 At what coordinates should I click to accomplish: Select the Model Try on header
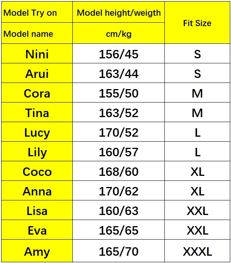point(37,12)
